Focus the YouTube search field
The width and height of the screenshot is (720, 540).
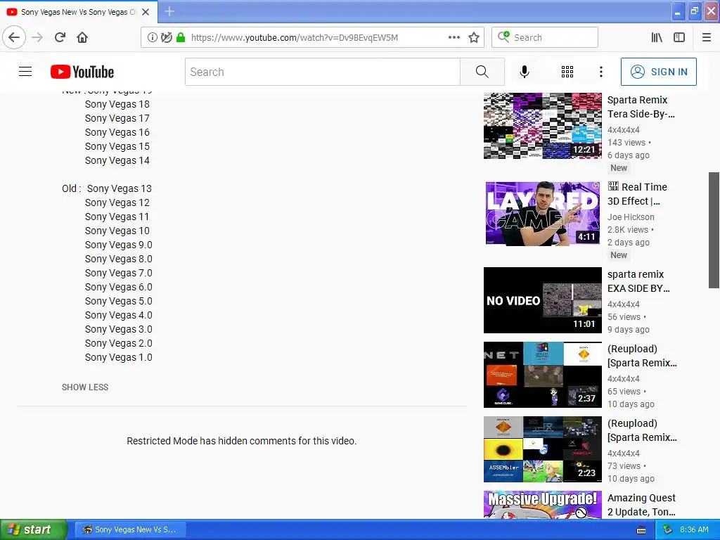(322, 72)
